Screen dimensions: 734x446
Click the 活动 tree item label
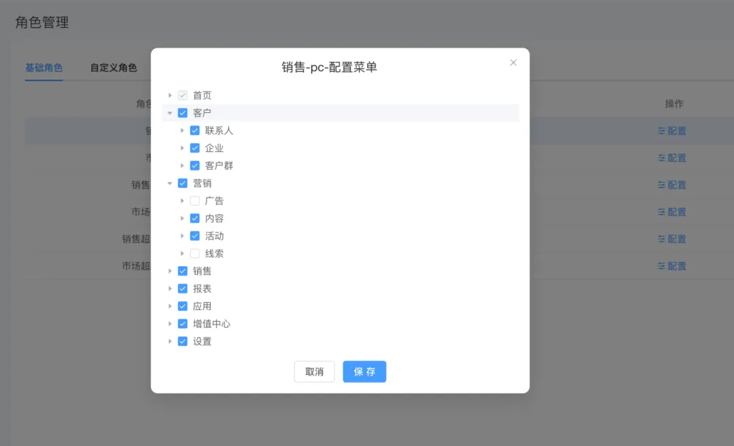pyautogui.click(x=214, y=236)
